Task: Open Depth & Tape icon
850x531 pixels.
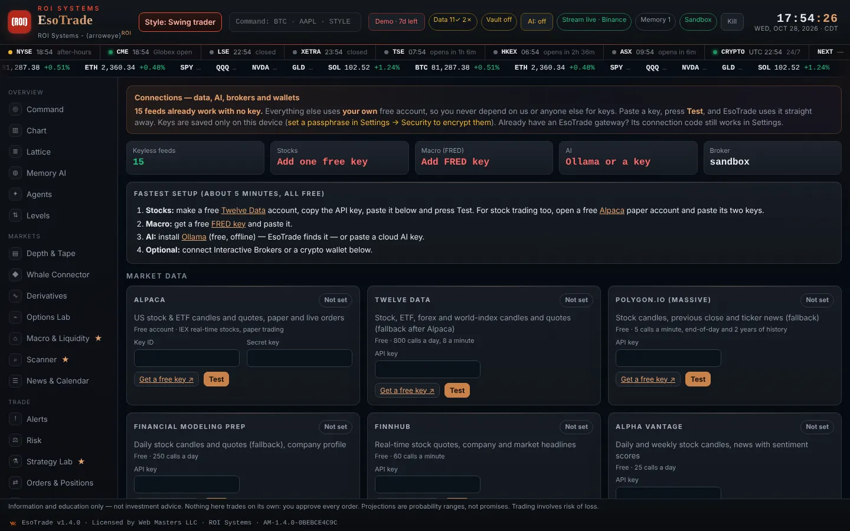Action: (15, 253)
